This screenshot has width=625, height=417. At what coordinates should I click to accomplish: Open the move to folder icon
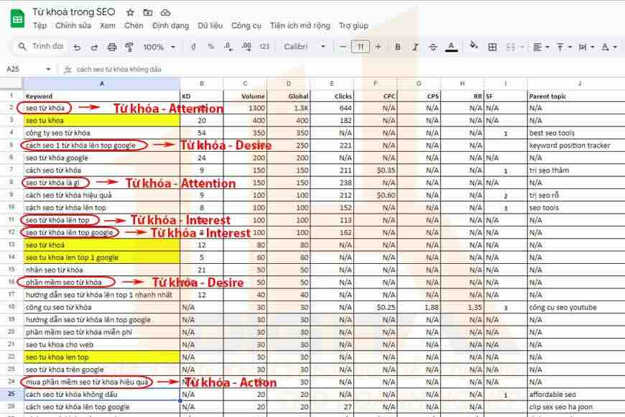point(148,13)
